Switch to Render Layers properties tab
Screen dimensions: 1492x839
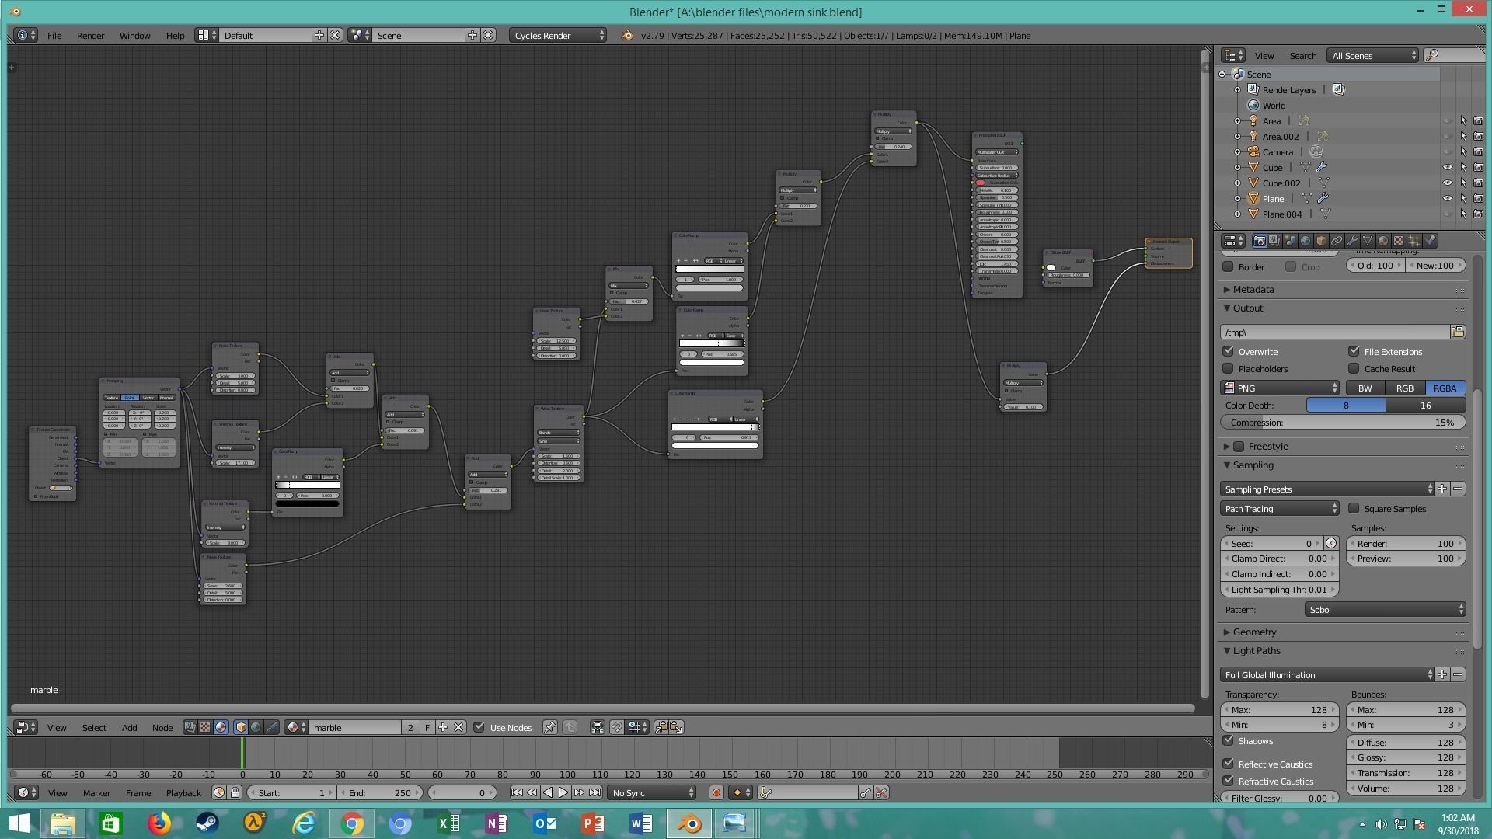1274,241
